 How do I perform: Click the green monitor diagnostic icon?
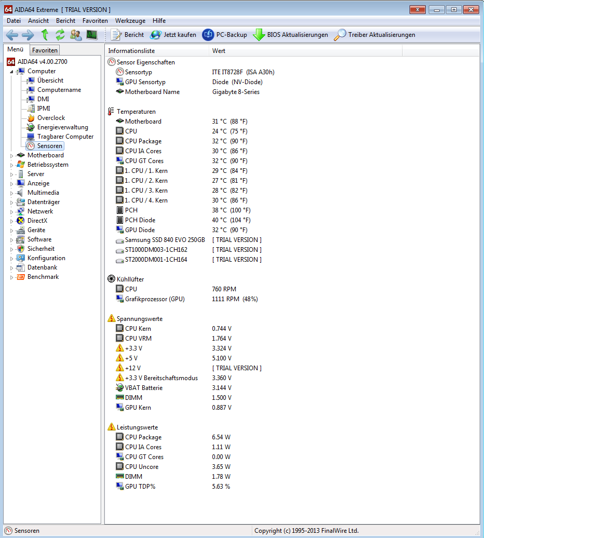91,35
